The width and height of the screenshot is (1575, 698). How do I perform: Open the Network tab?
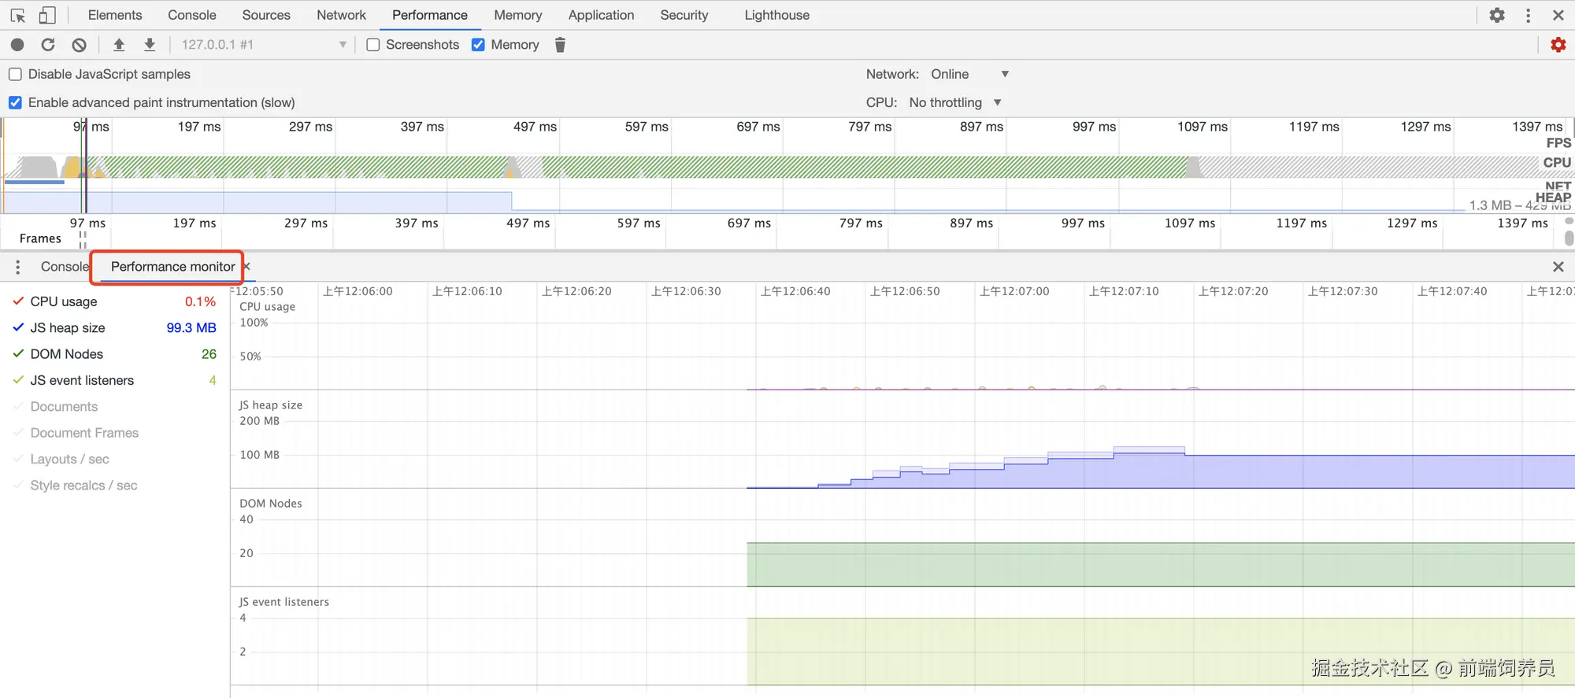(x=341, y=15)
